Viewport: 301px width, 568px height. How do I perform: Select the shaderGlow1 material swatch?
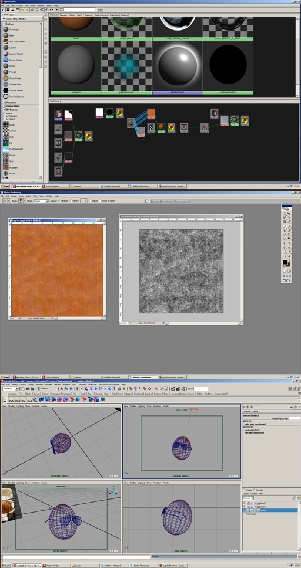pyautogui.click(x=178, y=65)
